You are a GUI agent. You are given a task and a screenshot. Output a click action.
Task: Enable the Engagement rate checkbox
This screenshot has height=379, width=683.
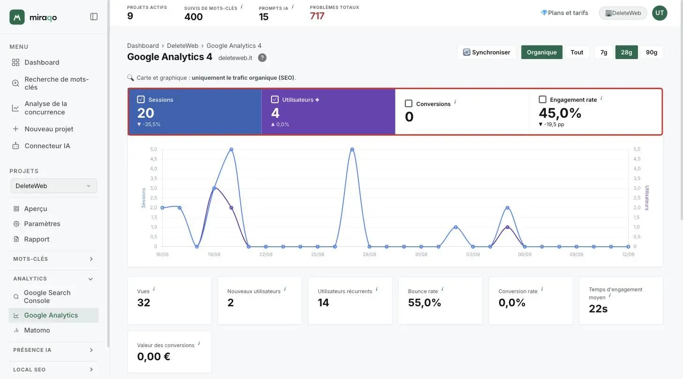tap(543, 99)
